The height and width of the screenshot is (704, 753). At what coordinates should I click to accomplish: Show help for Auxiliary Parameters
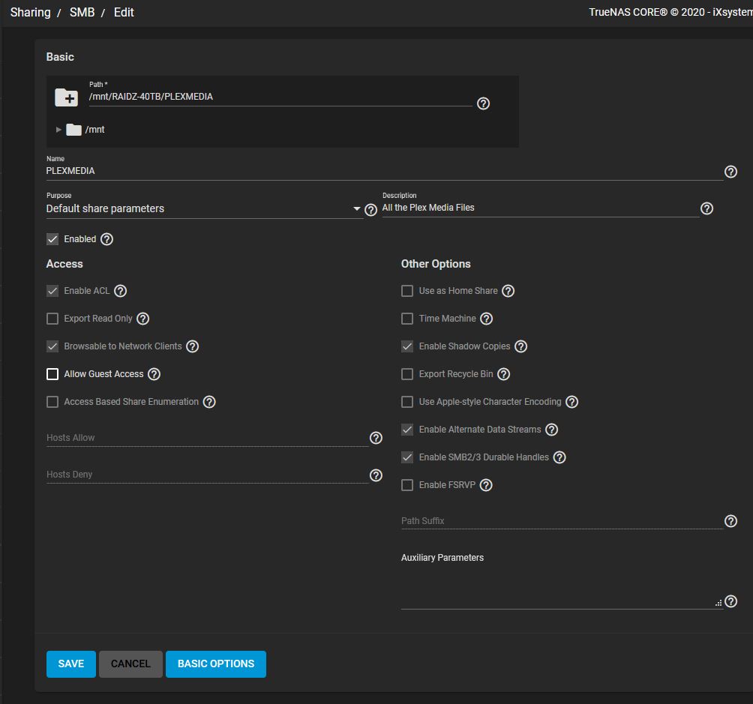(x=730, y=601)
